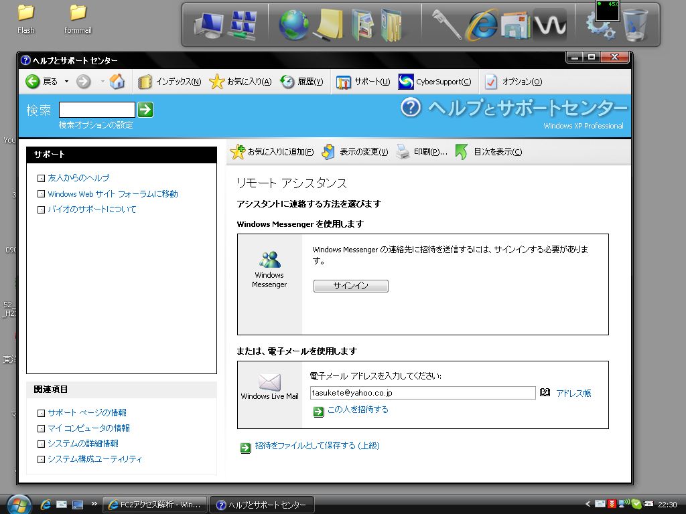Open the Windows Mail icon in dock
This screenshot has width=686, height=514.
pyautogui.click(x=515, y=27)
